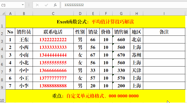This screenshot has height=103, width=187.
Task: Select row 1 header
Action: point(3,22)
